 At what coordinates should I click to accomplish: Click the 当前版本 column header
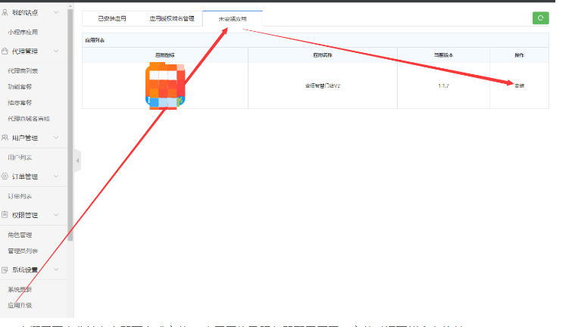click(x=444, y=55)
